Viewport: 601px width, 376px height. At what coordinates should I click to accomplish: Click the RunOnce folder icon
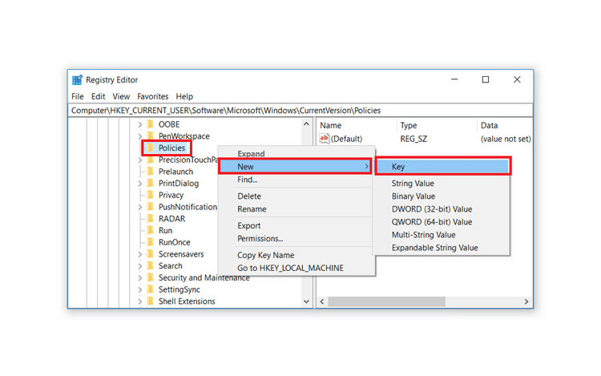[151, 242]
